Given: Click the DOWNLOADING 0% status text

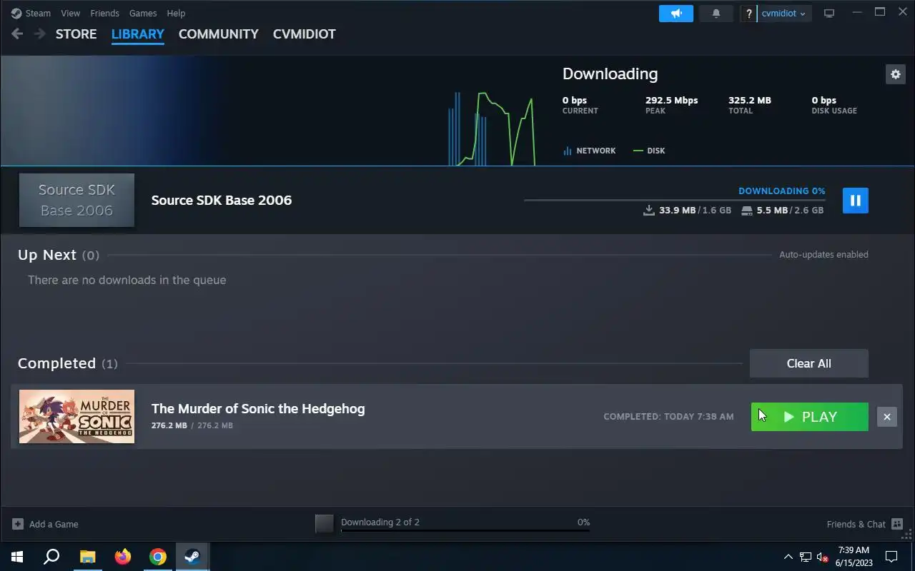Looking at the screenshot, I should point(782,191).
